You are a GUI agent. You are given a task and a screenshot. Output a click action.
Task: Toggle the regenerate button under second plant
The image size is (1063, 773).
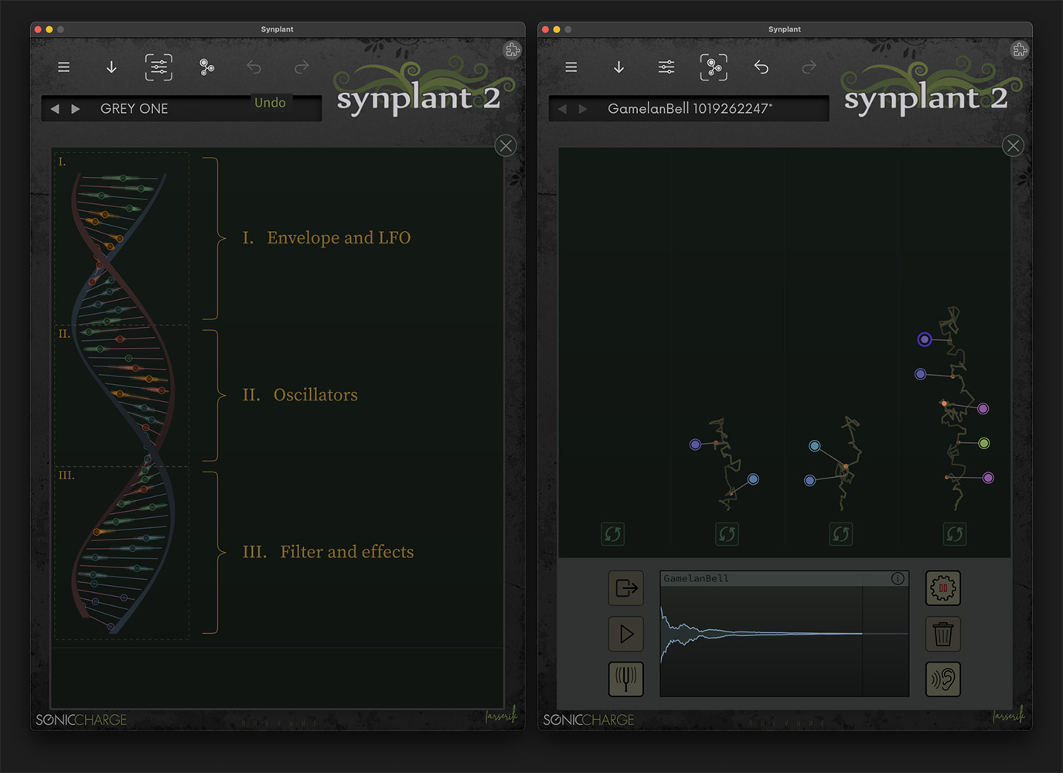click(x=727, y=533)
